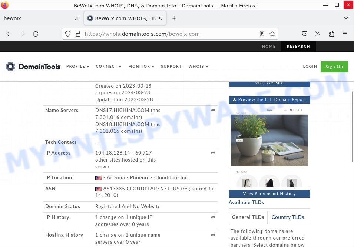The image size is (354, 247).
Task: Click DNS17.HICHINA.COM name server text
Action: [x=122, y=110]
